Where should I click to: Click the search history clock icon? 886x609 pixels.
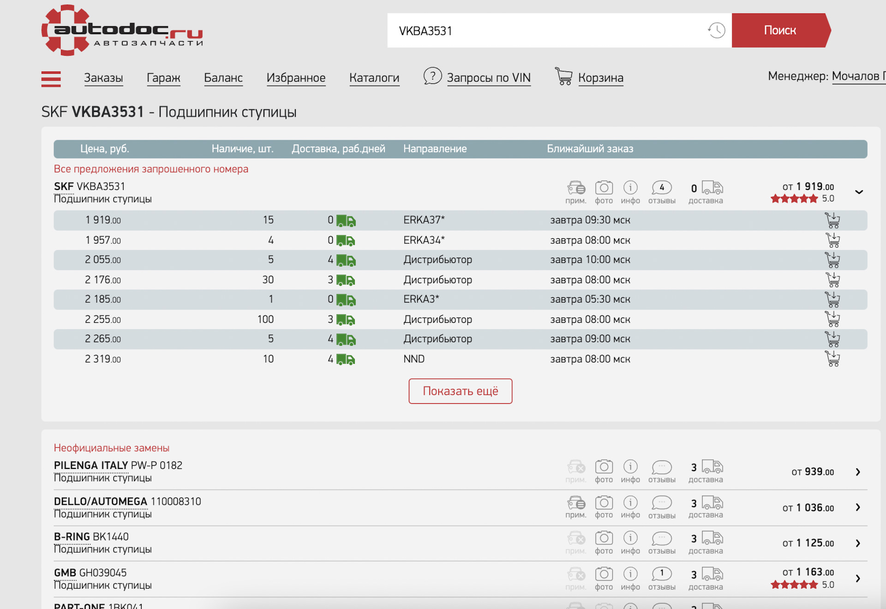click(716, 30)
